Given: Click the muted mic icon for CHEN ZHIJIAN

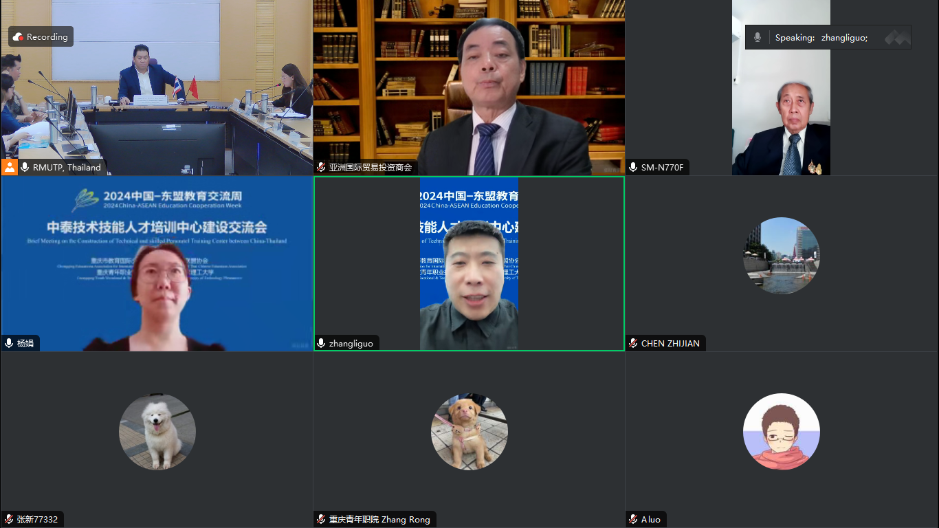Looking at the screenshot, I should pos(633,343).
